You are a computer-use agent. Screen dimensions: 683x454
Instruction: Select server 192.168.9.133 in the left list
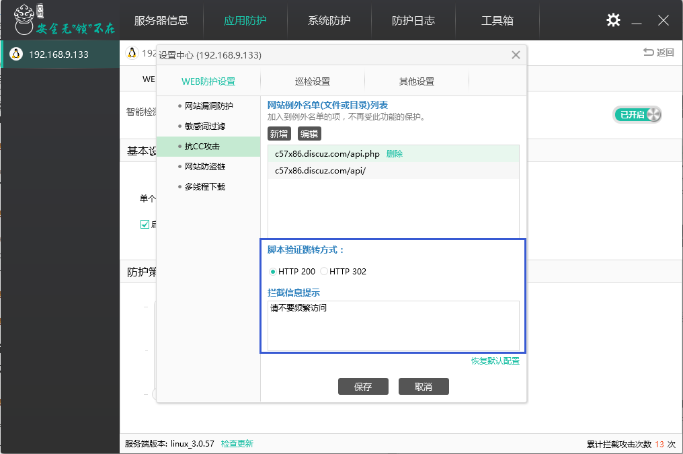click(60, 54)
